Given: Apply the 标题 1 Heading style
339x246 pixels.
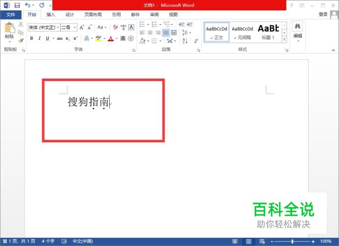Looking at the screenshot, I should coord(268,32).
